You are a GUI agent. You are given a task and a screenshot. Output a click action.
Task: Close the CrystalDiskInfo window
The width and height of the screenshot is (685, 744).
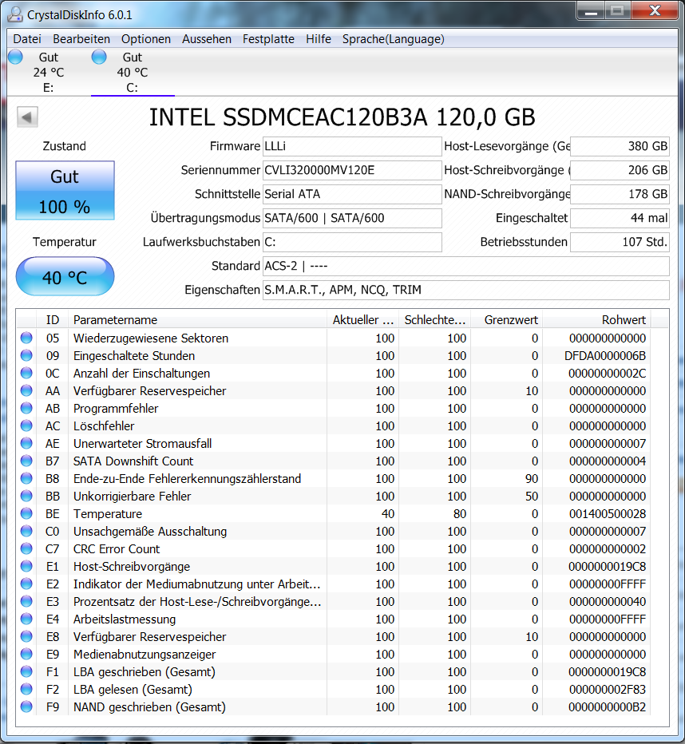(655, 11)
